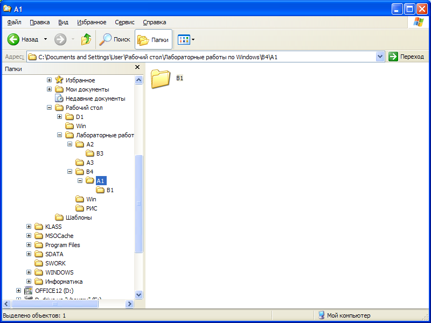This screenshot has height=323, width=431.
Task: Click the vertical scrollbar thumb
Action: coord(138,203)
